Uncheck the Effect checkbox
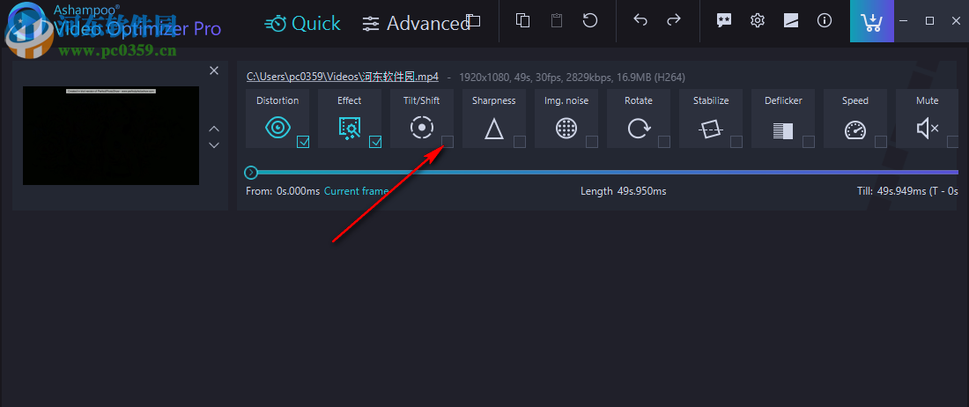 [375, 142]
